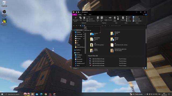The image size is (172, 96).
Task: Click Cut in Clipboard group
Action: [x=88, y=17]
